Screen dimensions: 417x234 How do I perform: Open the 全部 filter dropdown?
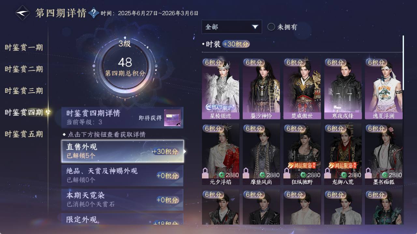(232, 27)
